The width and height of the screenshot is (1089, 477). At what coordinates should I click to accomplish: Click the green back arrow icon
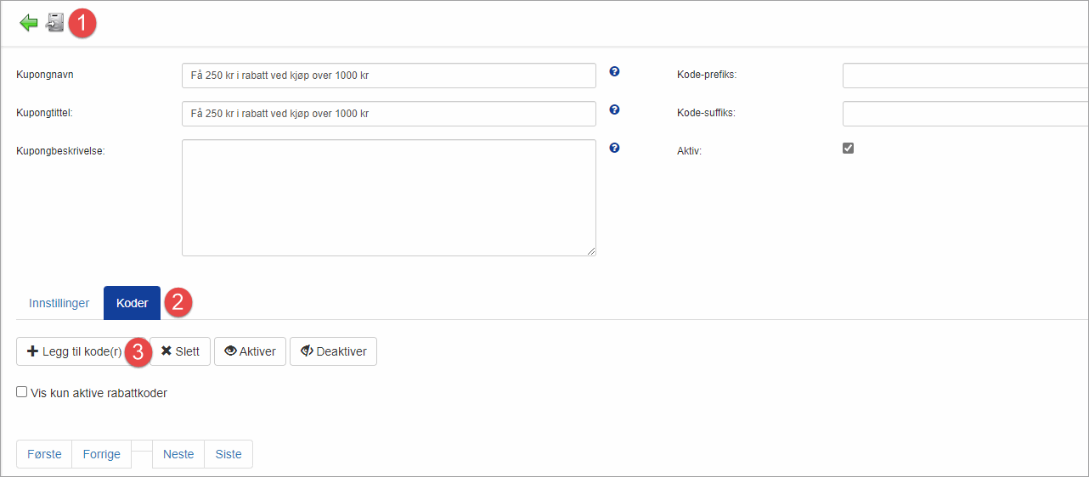tap(29, 23)
